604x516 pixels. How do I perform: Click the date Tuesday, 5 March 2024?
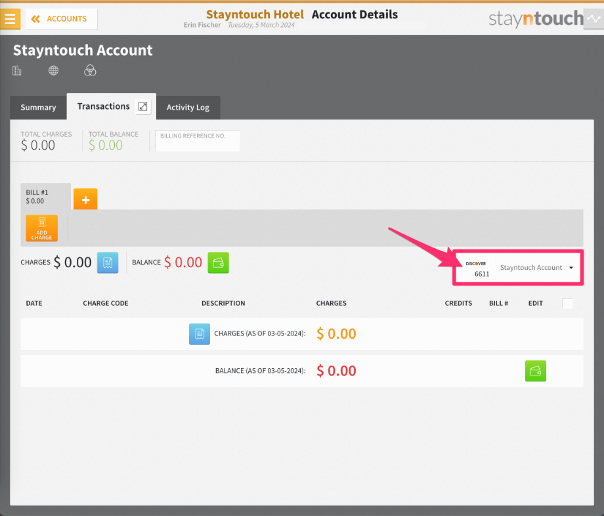[261, 25]
